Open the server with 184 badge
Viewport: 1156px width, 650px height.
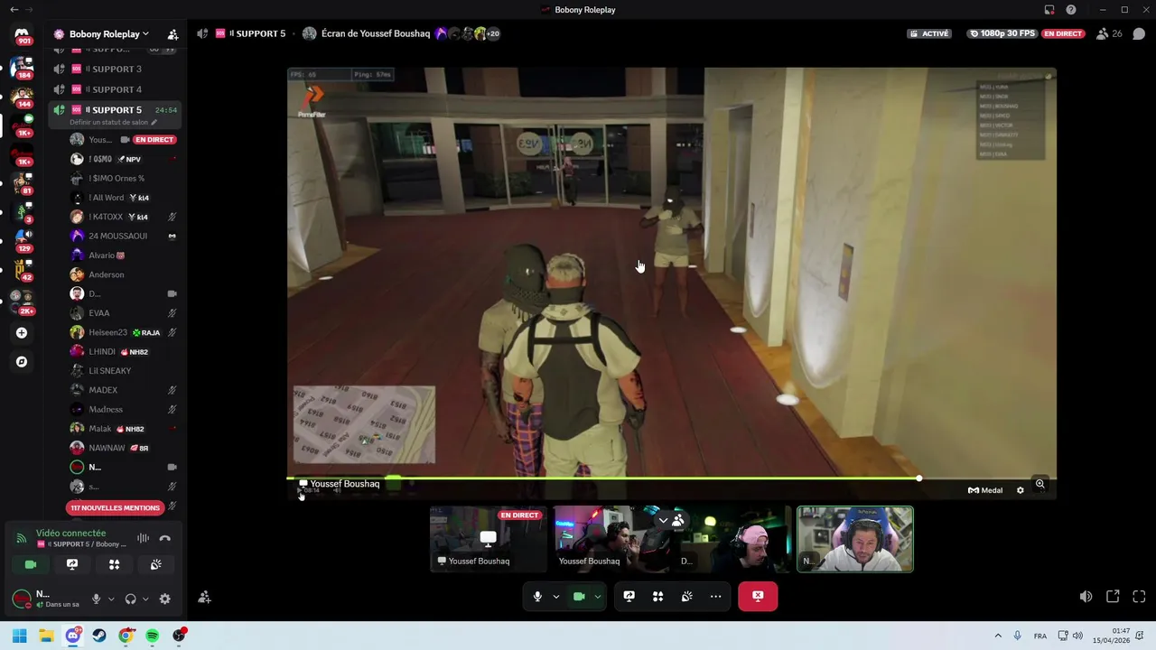[x=22, y=67]
